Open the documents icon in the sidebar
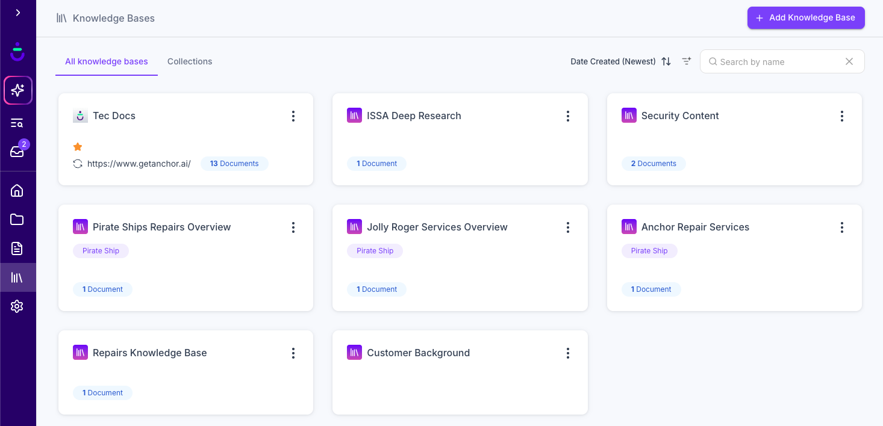 pos(17,248)
